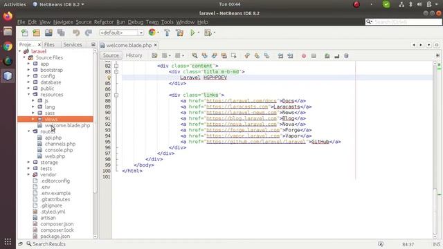Collapse the laravel project root node
Screen dimensions: 443x249
[20, 51]
